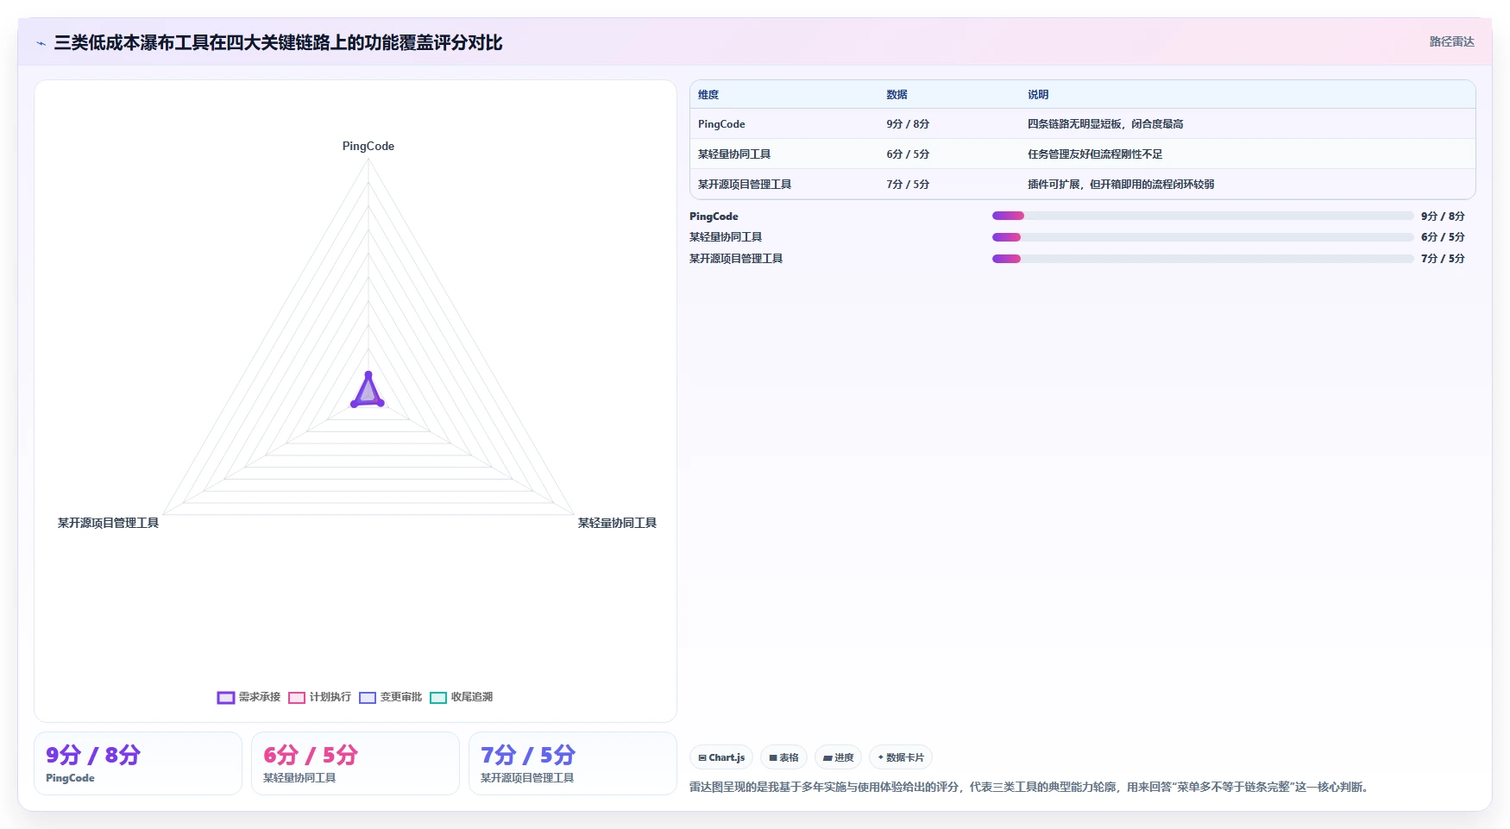This screenshot has width=1510, height=829.
Task: Click the PingCode progress bar
Action: coord(1203,216)
